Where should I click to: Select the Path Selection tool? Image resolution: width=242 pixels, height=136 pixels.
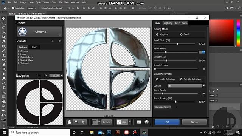(x=3, y=92)
